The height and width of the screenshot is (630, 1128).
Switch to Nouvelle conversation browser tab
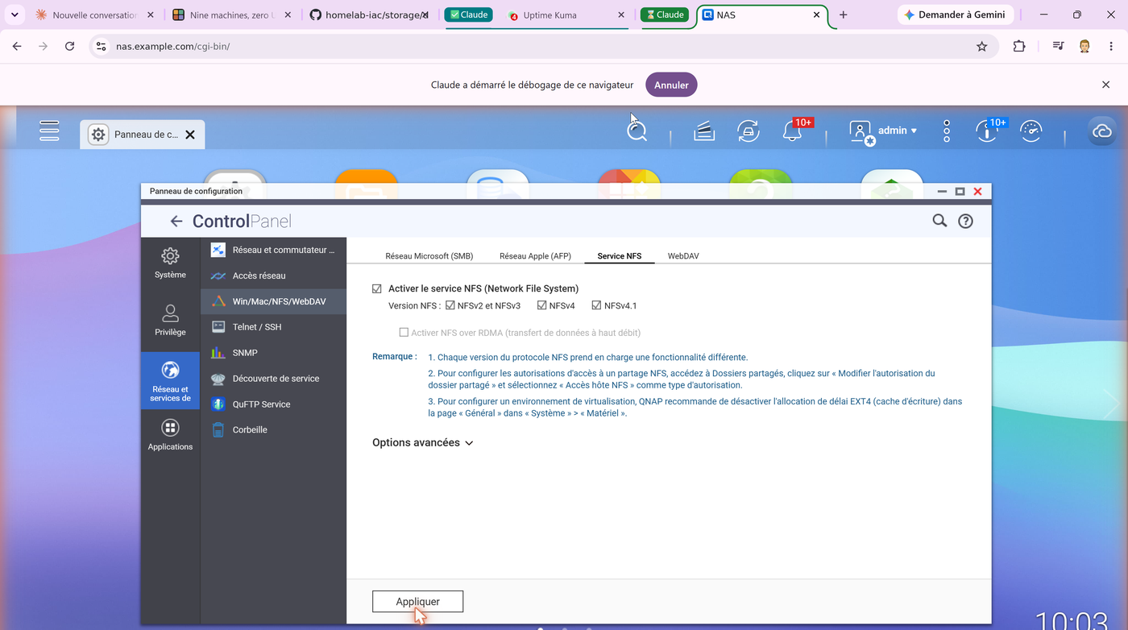tap(96, 15)
